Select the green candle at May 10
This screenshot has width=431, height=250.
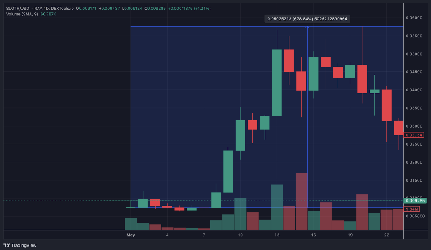click(x=240, y=135)
